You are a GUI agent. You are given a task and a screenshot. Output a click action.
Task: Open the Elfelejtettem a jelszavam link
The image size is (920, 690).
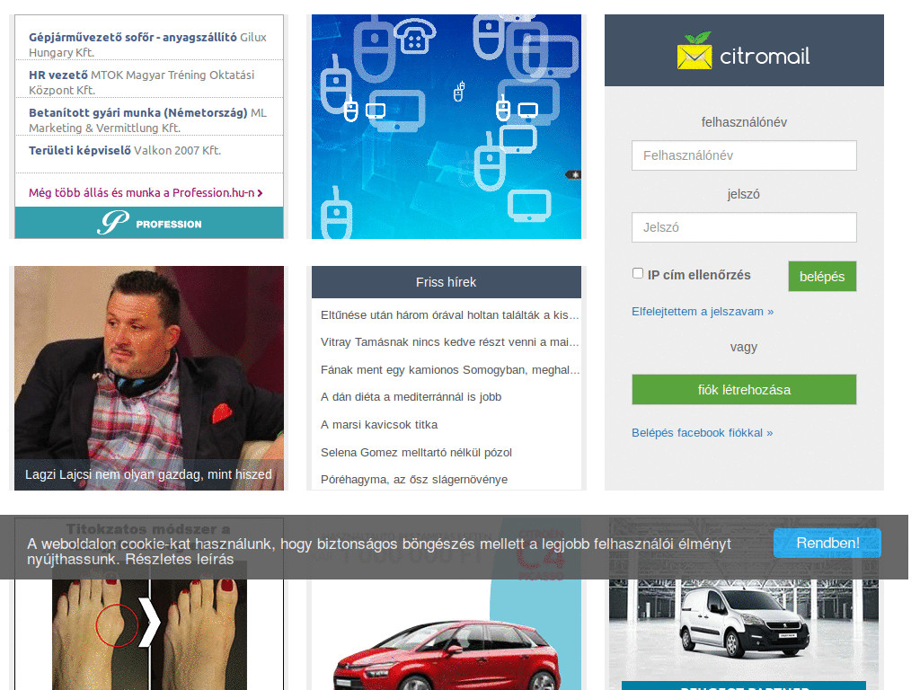pos(703,312)
